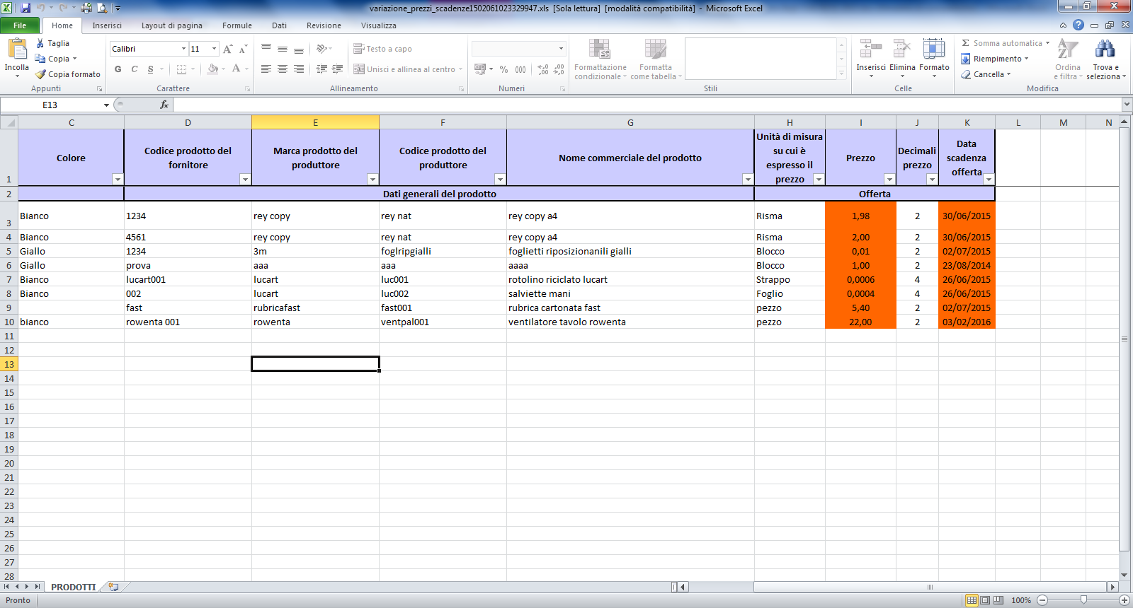Open Trova e seleziona binoculars
Viewport: 1133px width, 608px height.
click(x=1105, y=59)
